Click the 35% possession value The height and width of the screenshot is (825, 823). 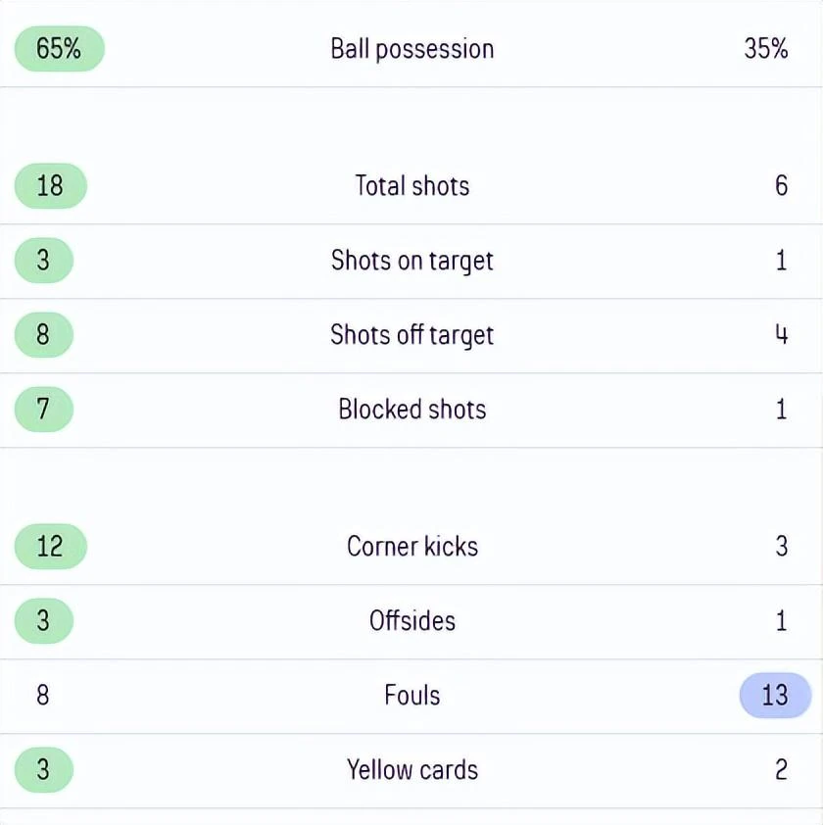click(x=765, y=49)
